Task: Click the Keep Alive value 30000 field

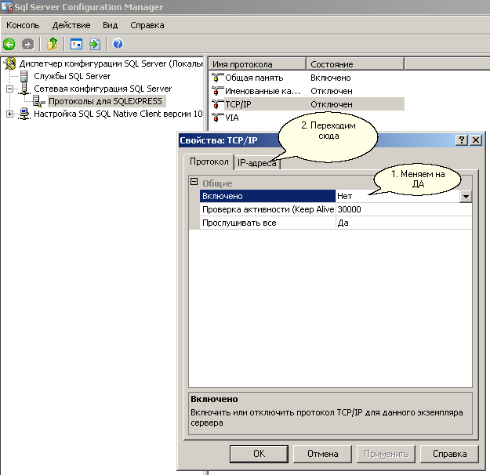Action: [x=403, y=210]
